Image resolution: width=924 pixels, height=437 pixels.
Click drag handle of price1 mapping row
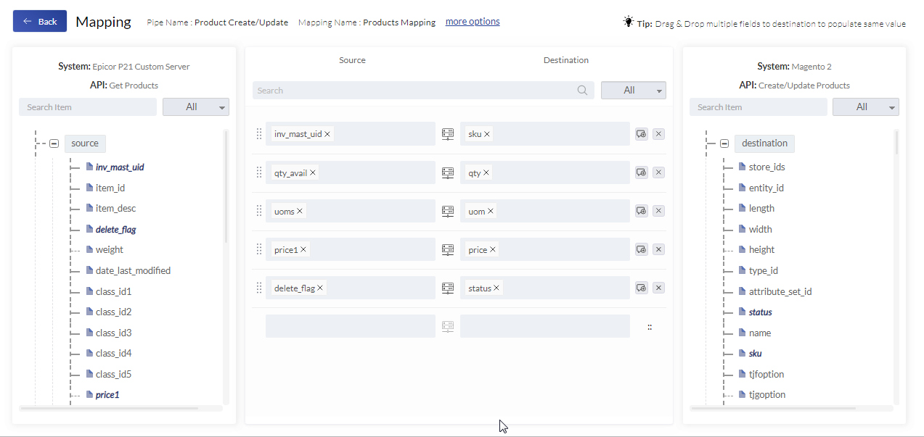259,249
